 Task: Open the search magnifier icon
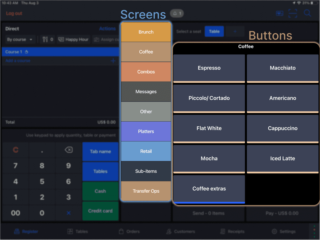tap(307, 13)
